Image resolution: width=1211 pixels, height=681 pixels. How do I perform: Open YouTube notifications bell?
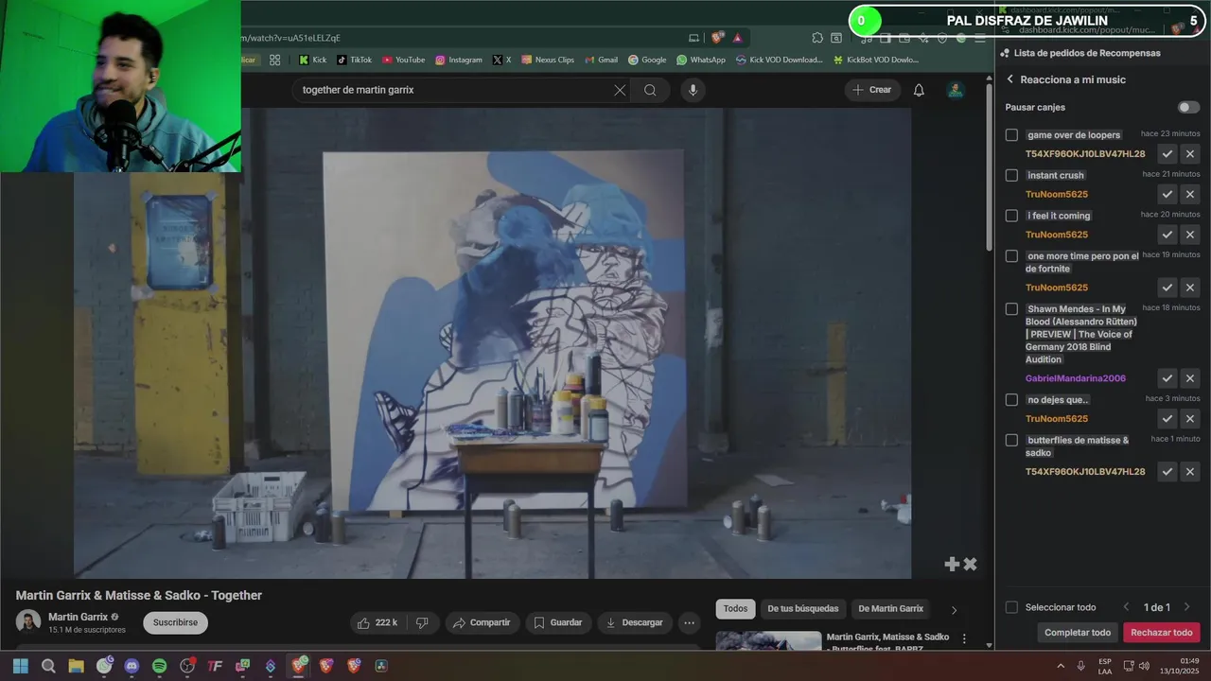point(919,90)
